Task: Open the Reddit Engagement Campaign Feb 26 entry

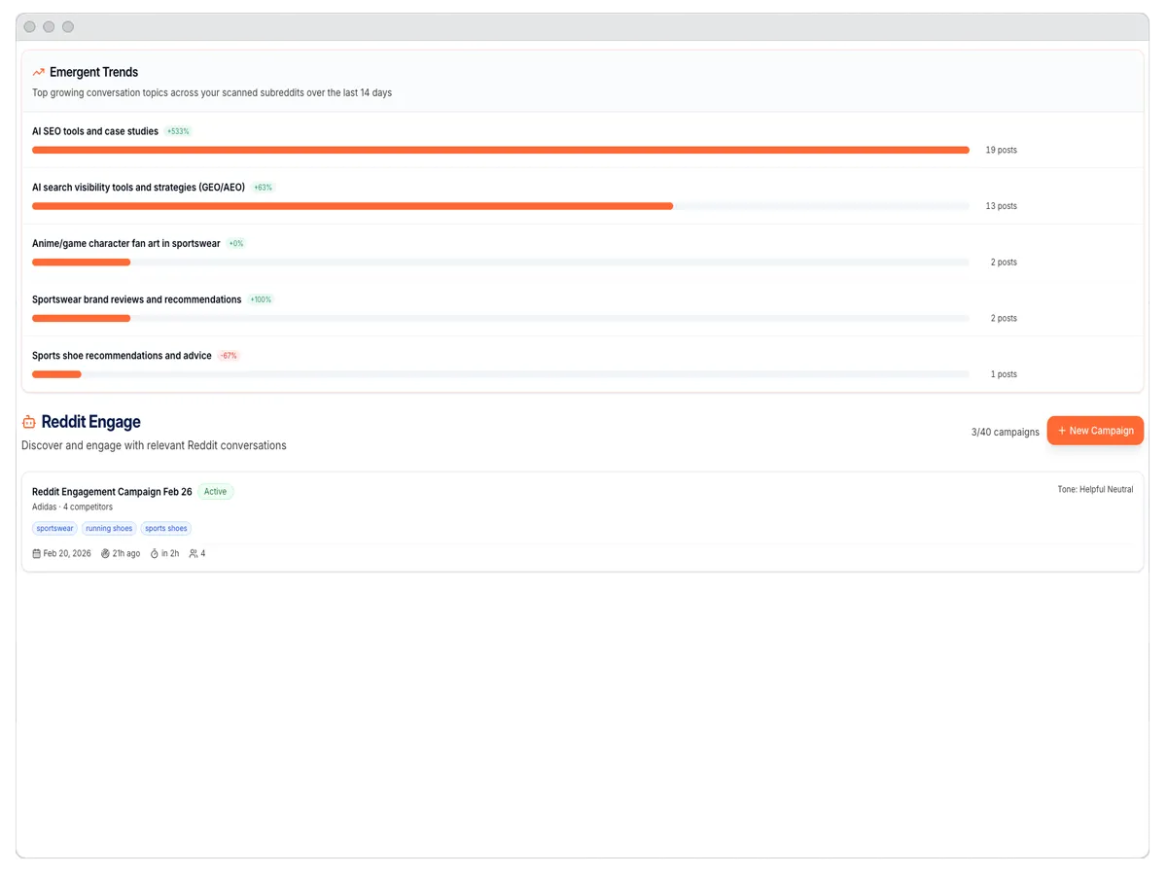Action: tap(112, 491)
